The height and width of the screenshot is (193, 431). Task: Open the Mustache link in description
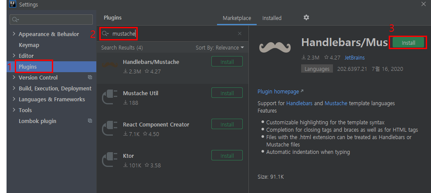point(336,103)
